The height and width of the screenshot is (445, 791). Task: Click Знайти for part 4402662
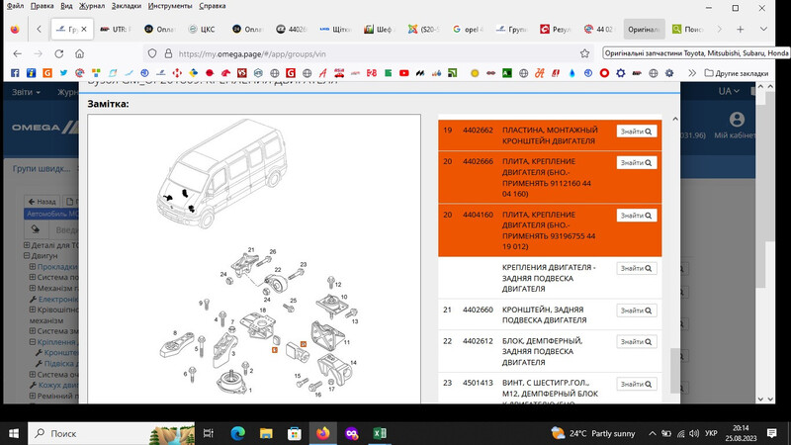637,131
